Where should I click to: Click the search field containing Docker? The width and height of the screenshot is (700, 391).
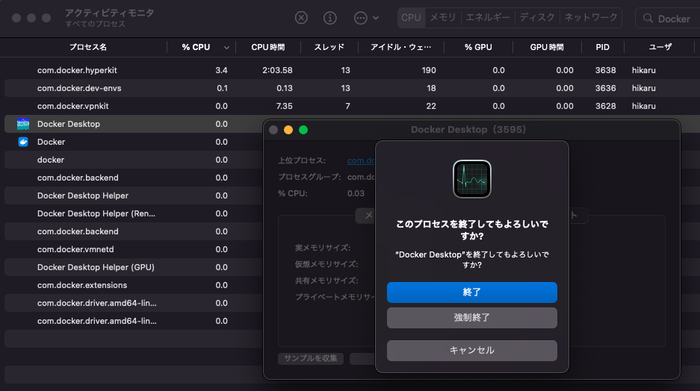(x=668, y=18)
